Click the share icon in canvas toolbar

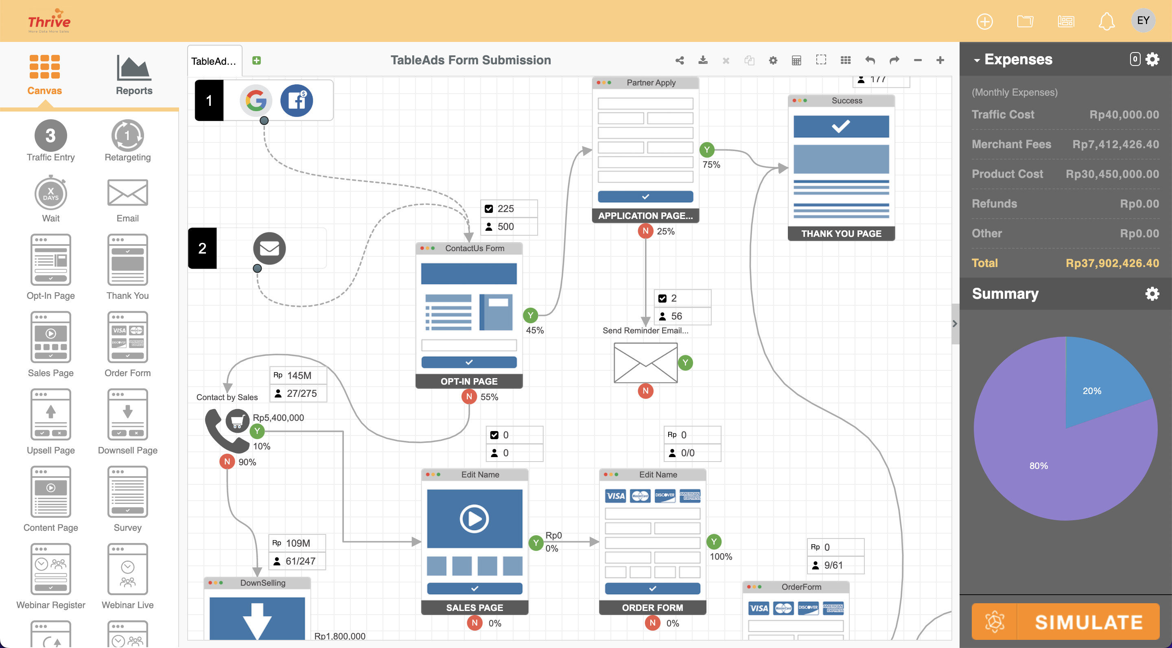pos(680,60)
